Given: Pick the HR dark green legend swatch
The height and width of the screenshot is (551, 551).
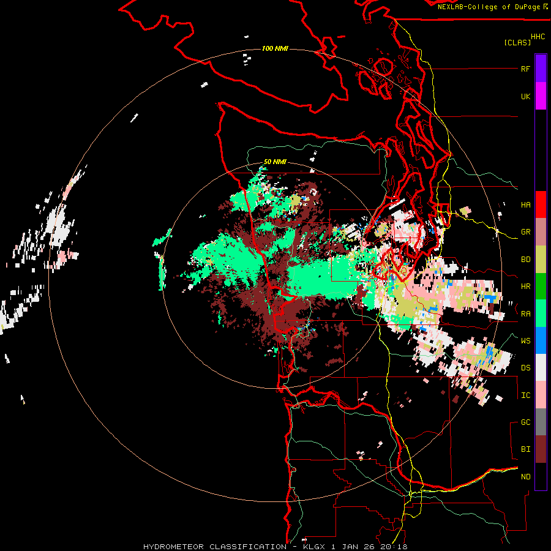Looking at the screenshot, I should click(541, 286).
